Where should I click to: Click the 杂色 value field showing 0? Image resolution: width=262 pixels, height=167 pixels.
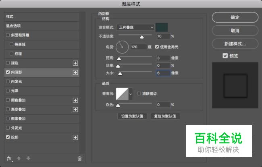pyautogui.click(x=163, y=105)
